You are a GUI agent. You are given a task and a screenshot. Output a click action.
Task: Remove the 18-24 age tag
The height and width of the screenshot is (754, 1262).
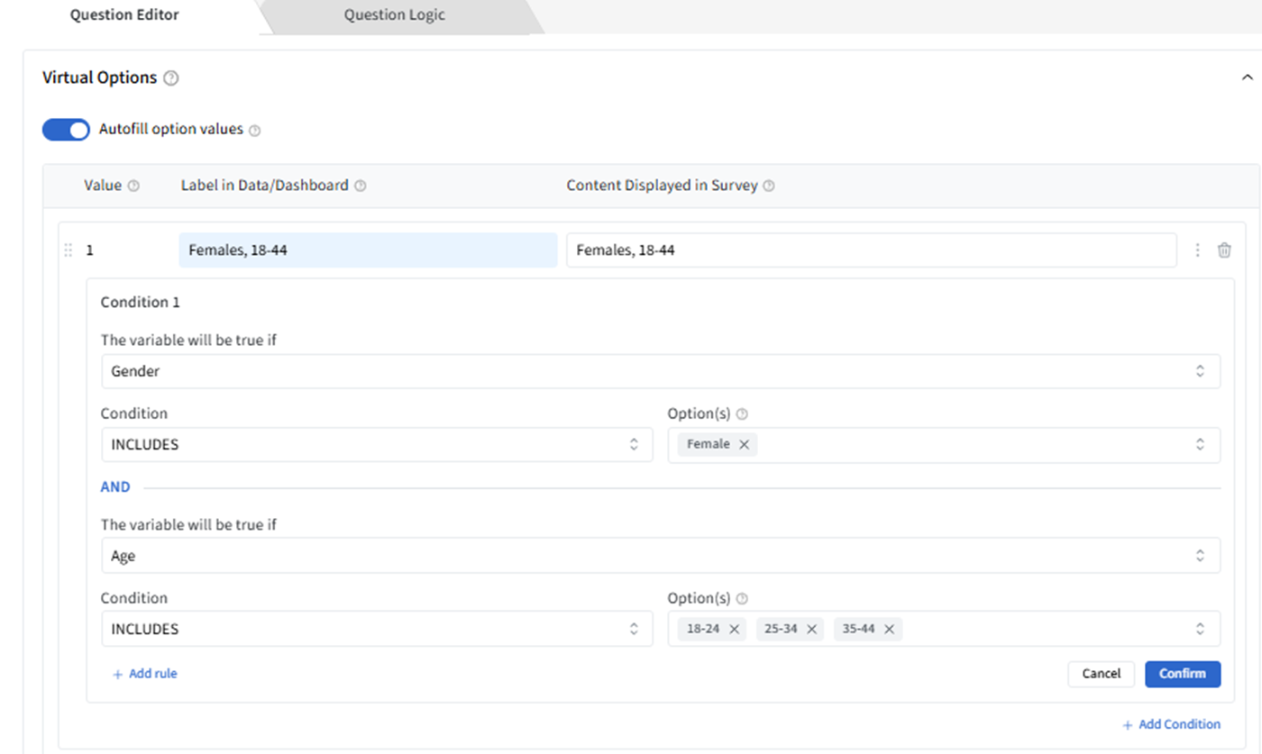click(x=734, y=630)
